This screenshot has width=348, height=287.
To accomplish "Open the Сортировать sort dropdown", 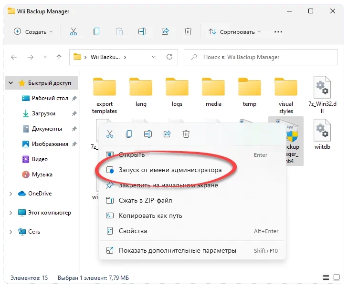I will (234, 31).
